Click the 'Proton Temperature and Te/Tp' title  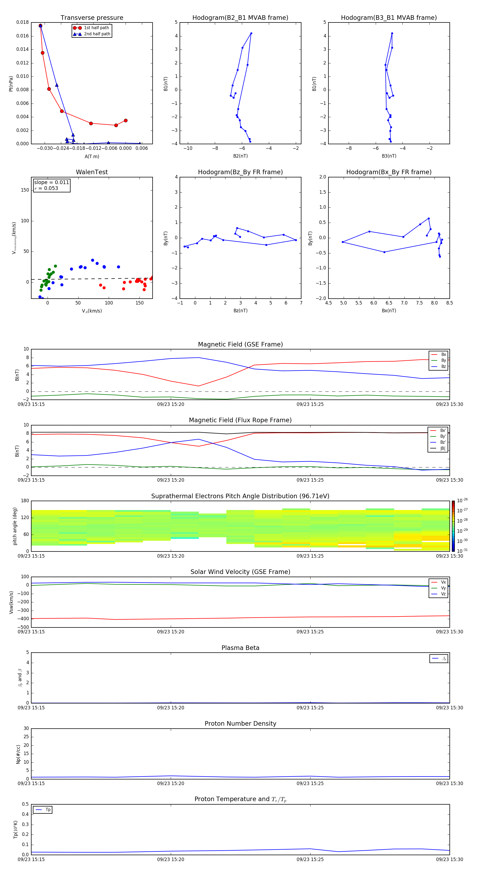(240, 799)
